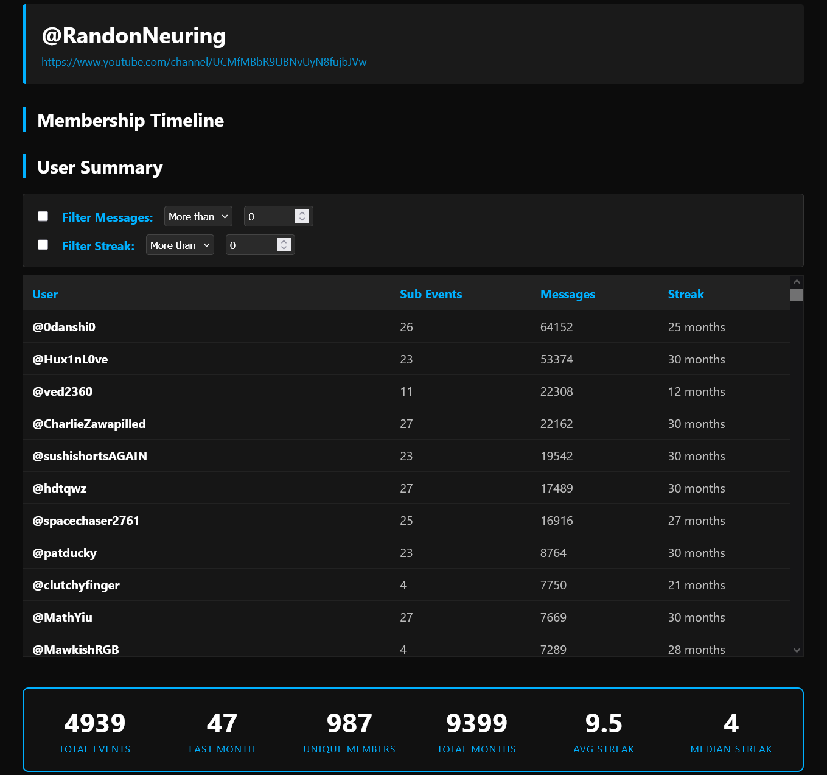Click the 4939 Total Events figure

click(x=95, y=723)
